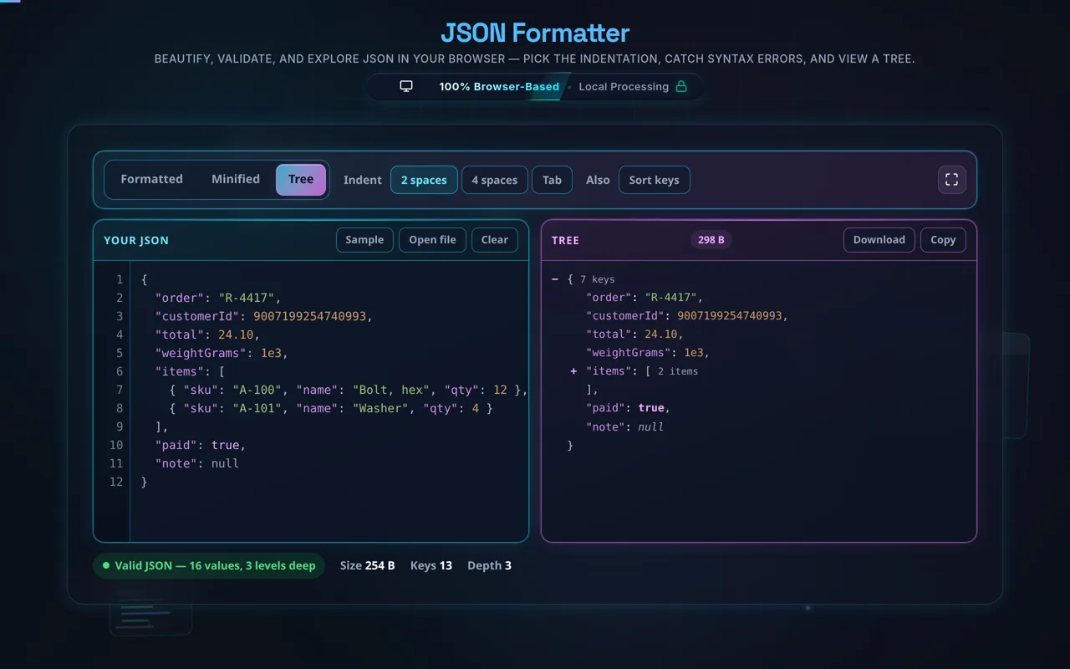The image size is (1070, 669).
Task: Click the "order": "R-4417" tree row
Action: tap(645, 298)
